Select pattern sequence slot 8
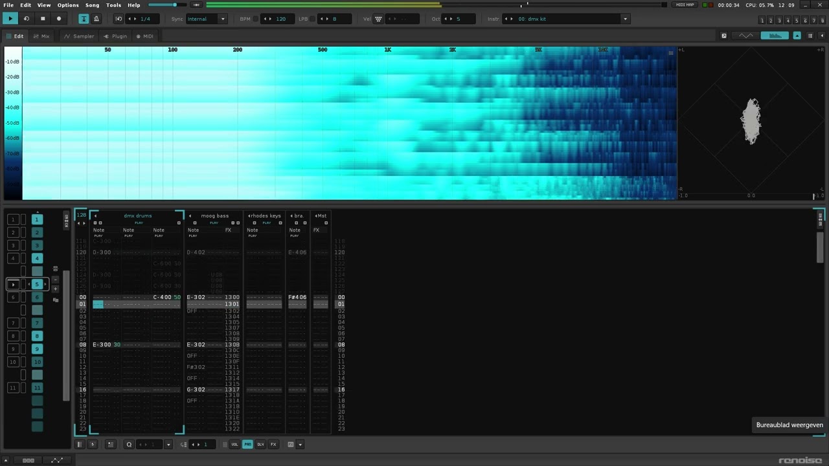 point(37,336)
